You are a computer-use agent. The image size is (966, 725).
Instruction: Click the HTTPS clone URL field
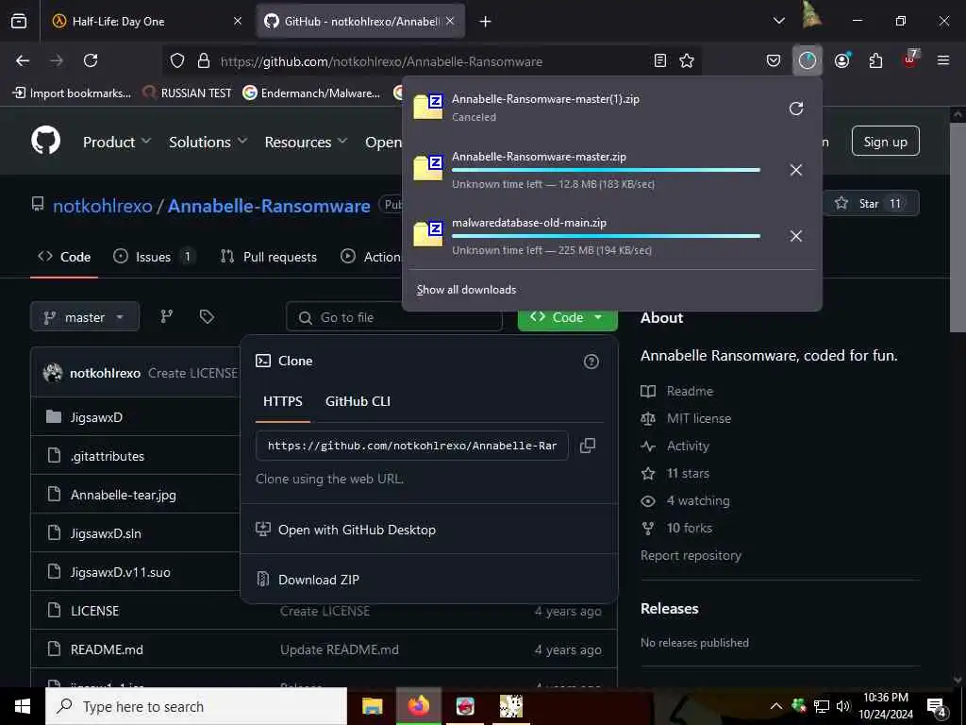412,446
